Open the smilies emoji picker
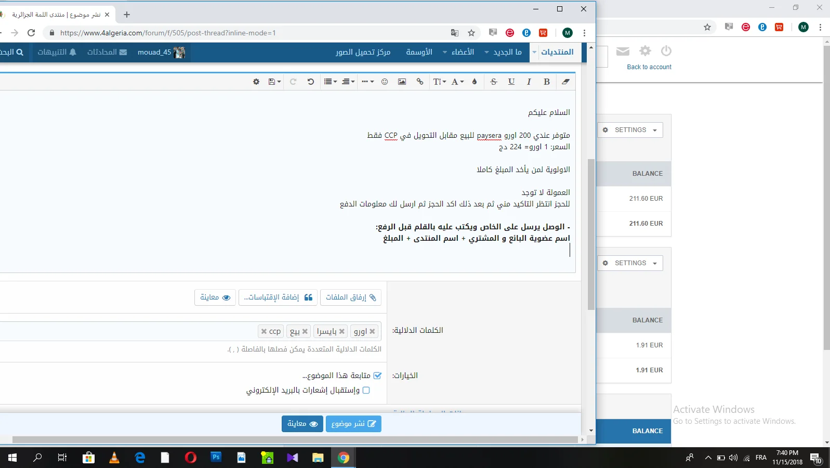The height and width of the screenshot is (468, 830). pyautogui.click(x=385, y=82)
